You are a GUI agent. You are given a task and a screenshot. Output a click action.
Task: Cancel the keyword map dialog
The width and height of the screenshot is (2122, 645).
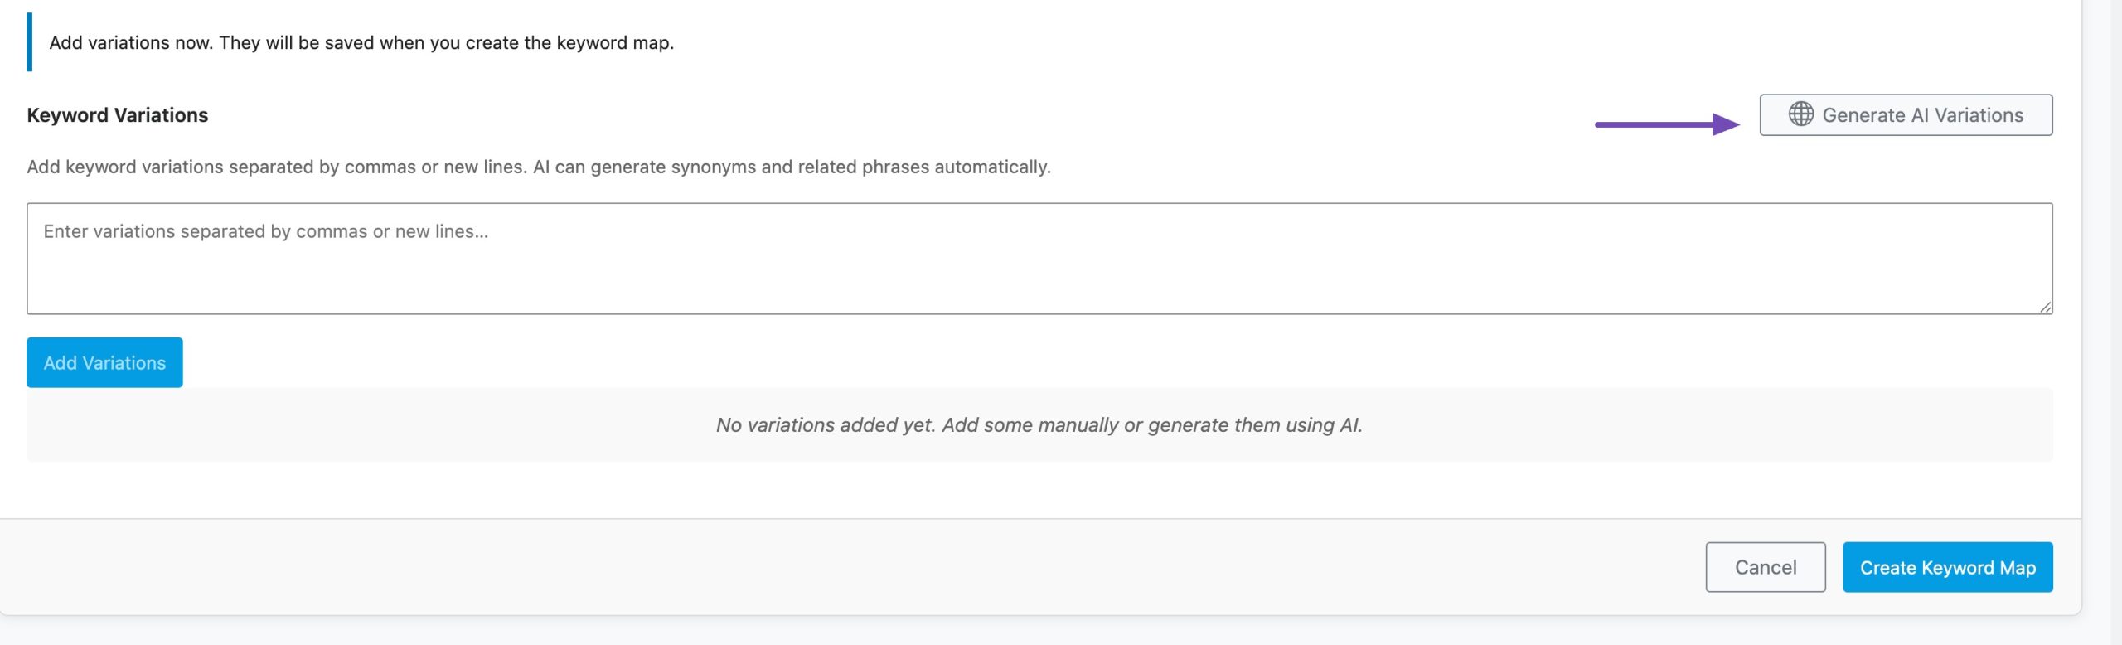pyautogui.click(x=1765, y=567)
